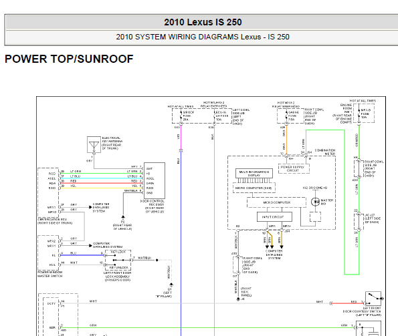Click the multi information display block

254,173
